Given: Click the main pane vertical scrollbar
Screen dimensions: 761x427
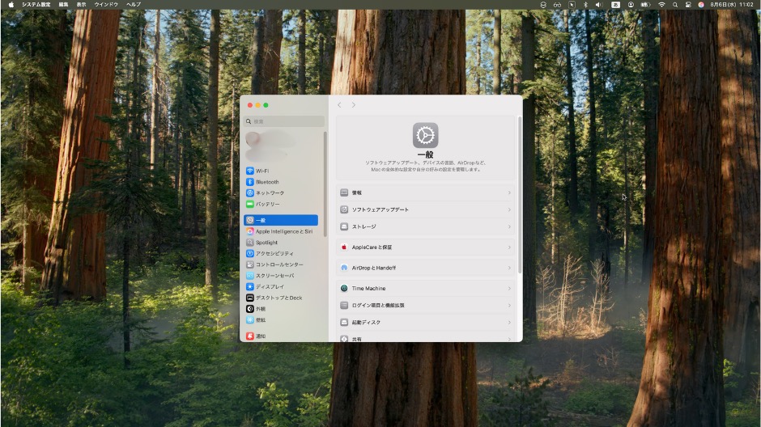Looking at the screenshot, I should (519, 194).
